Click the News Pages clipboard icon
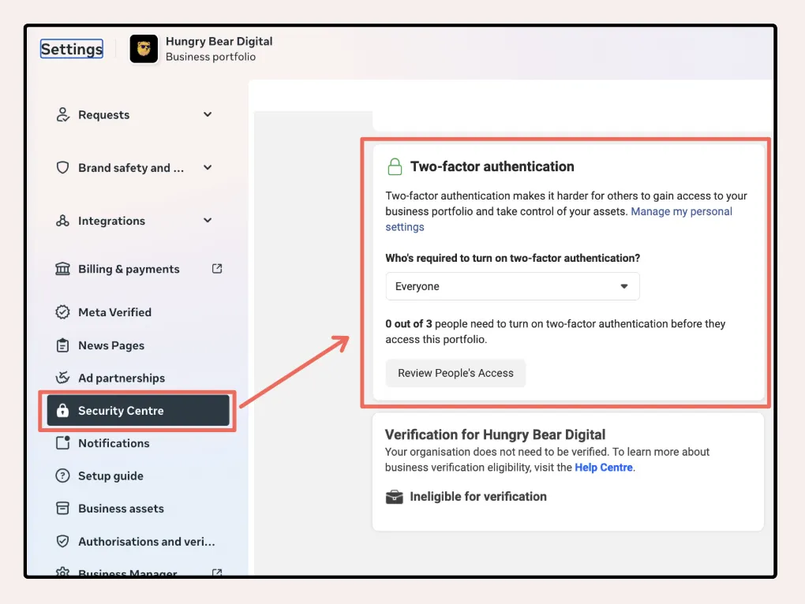Image resolution: width=805 pixels, height=604 pixels. coord(62,345)
